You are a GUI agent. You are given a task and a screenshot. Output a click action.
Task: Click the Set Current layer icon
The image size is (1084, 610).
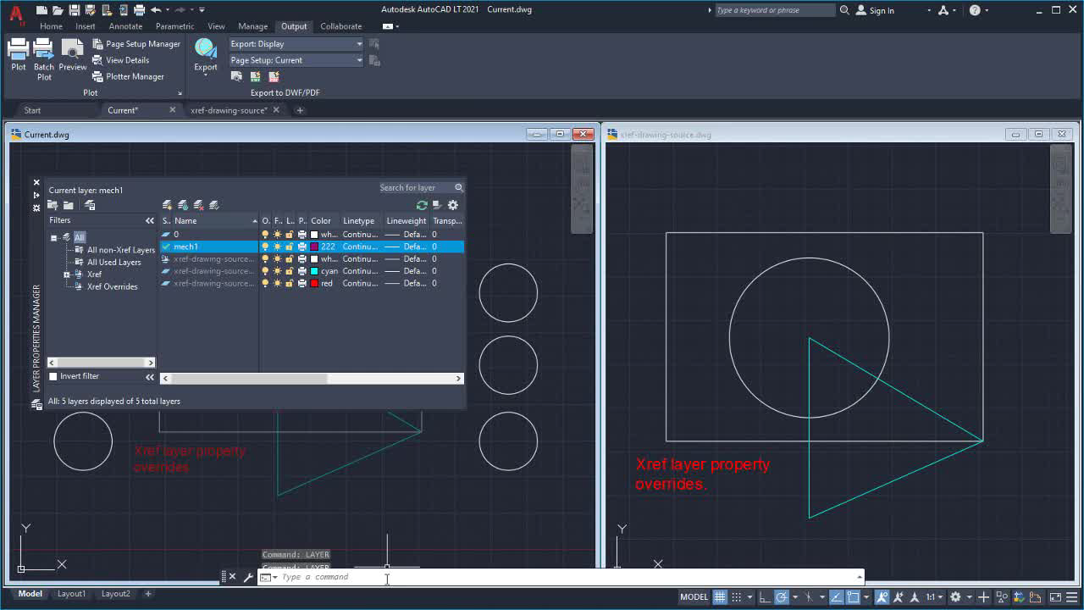click(214, 205)
